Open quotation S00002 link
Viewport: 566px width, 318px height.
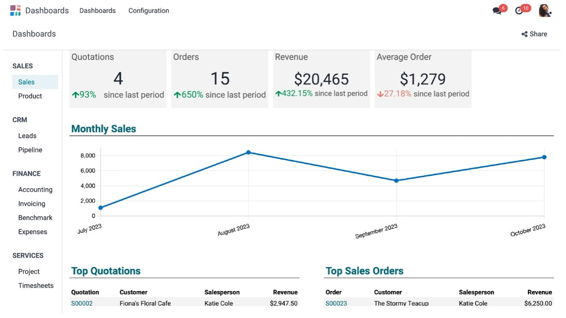point(82,303)
